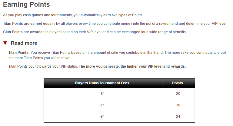The height and width of the screenshot is (126, 233).
Task: Click the bold Titan Points term in the intro
Action: click(13, 24)
